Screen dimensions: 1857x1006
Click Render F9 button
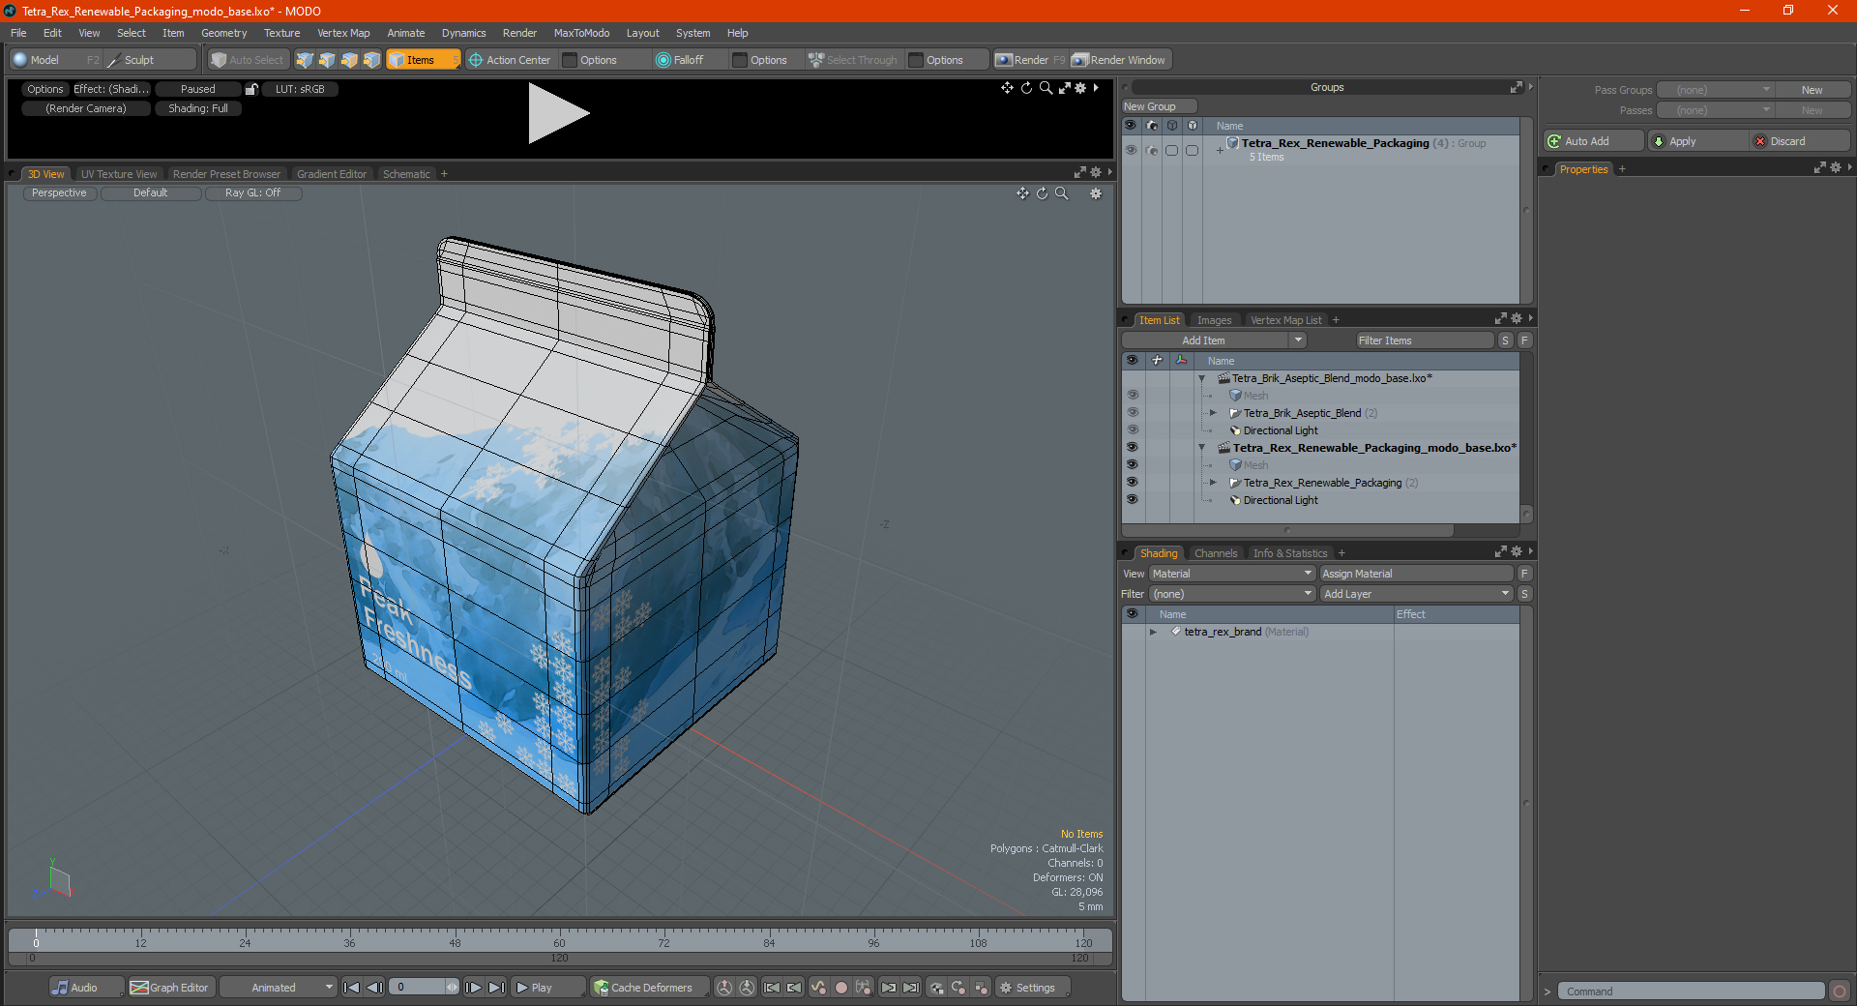tap(1030, 60)
